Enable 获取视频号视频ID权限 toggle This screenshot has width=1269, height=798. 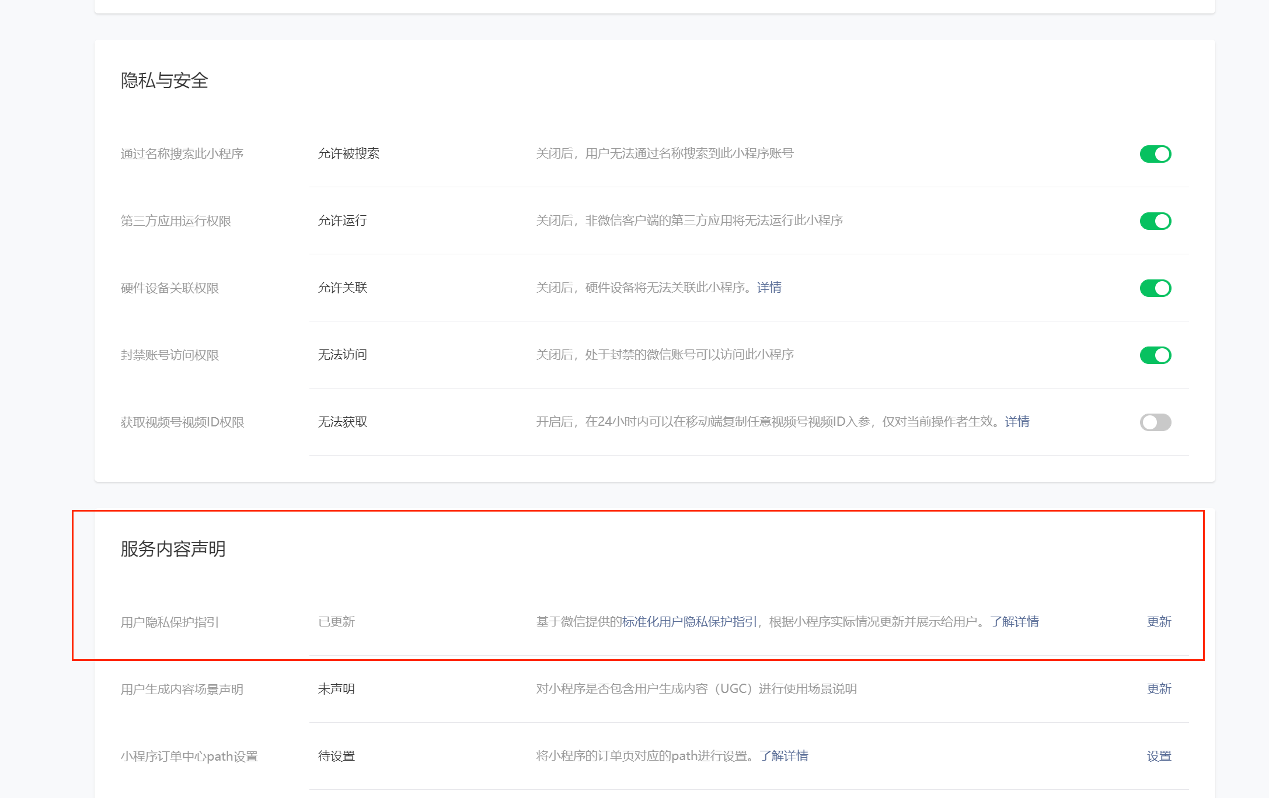[1155, 422]
